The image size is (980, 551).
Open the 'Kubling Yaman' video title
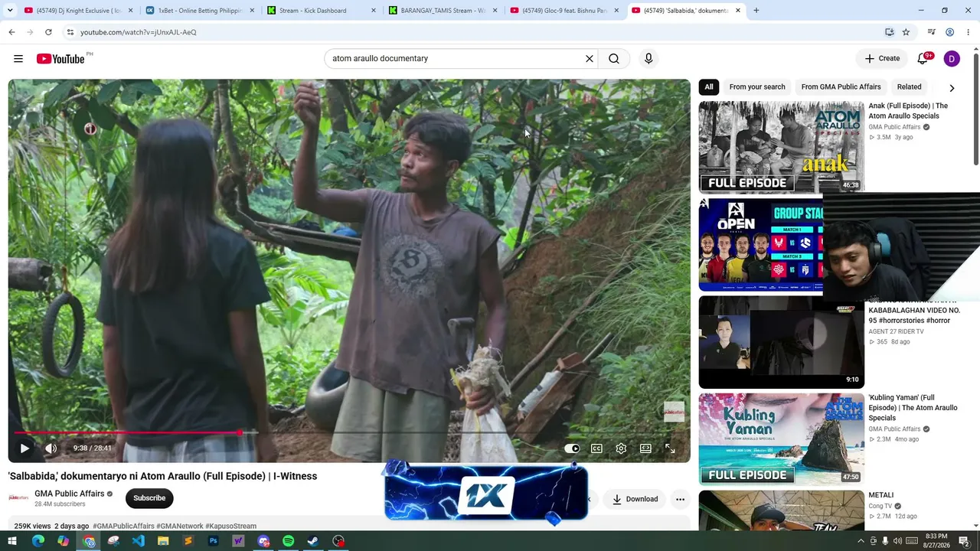click(x=913, y=408)
